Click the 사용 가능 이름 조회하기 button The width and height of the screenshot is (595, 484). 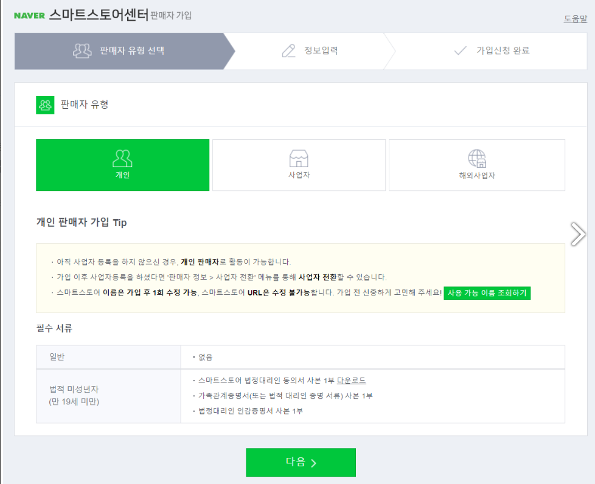point(487,293)
